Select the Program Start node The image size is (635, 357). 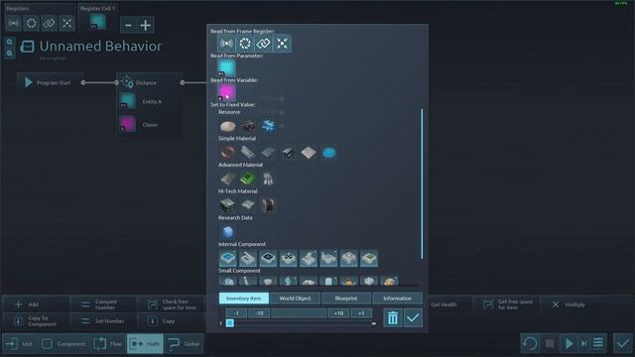50,82
